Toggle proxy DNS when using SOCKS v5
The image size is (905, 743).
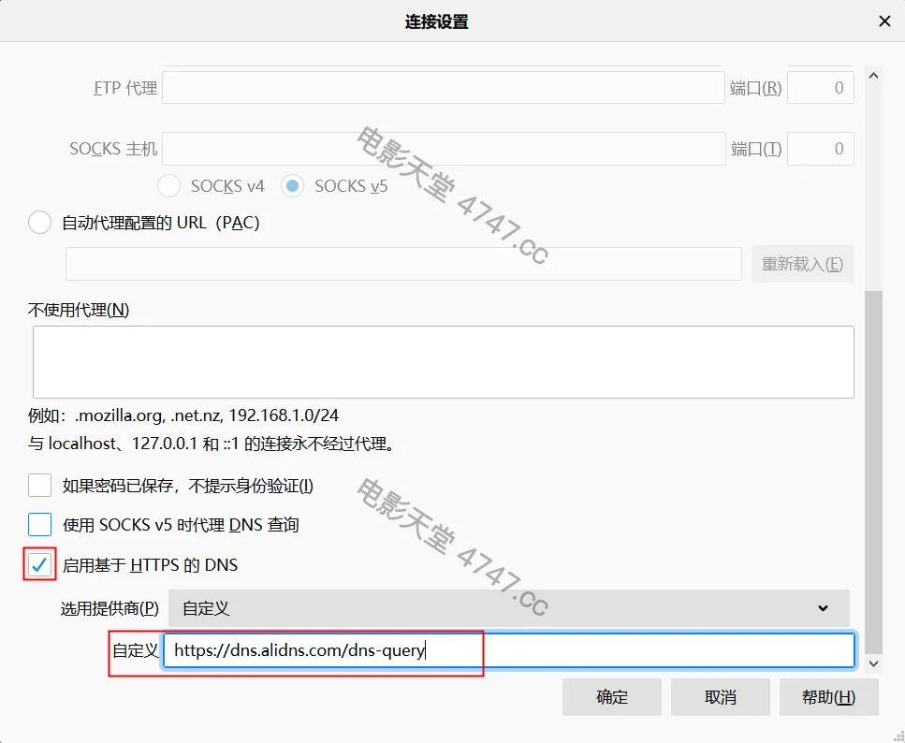(40, 525)
